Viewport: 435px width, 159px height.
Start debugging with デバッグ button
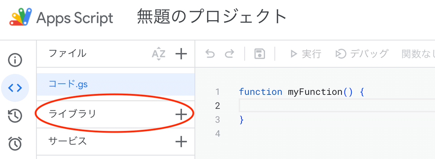362,54
